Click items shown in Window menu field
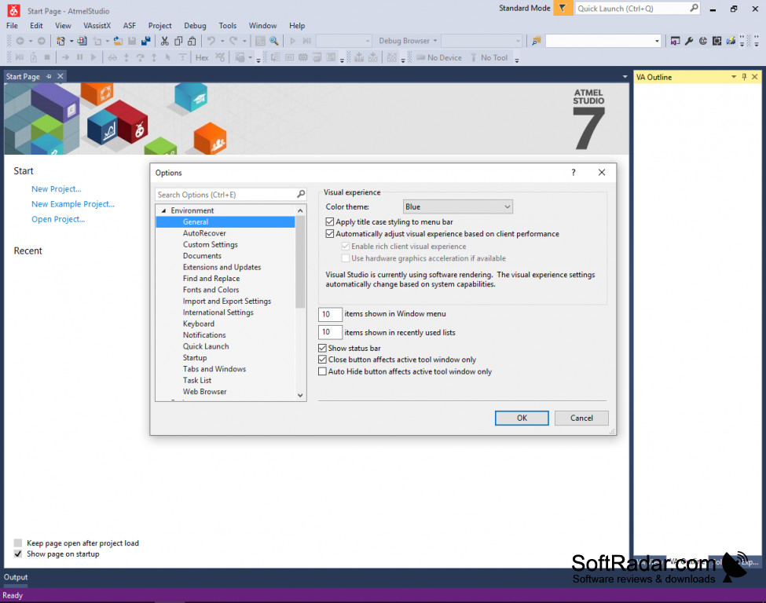The width and height of the screenshot is (766, 603). click(x=330, y=314)
